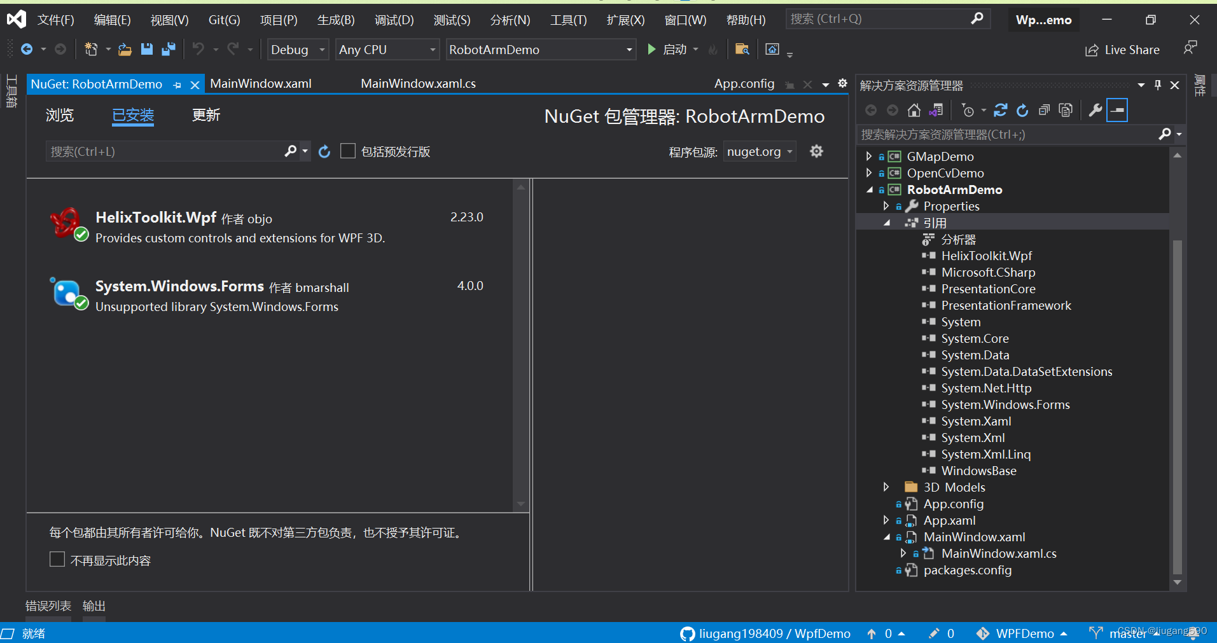Open the 调试(D) menu
The image size is (1217, 643).
click(394, 20)
